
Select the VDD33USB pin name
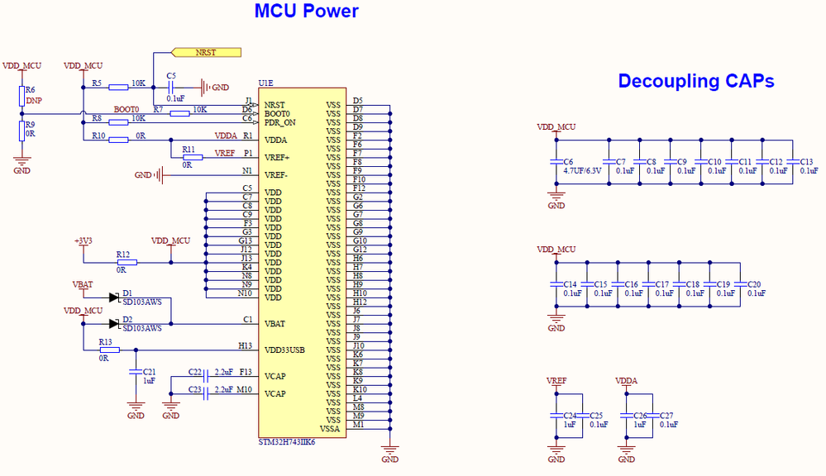coord(284,350)
